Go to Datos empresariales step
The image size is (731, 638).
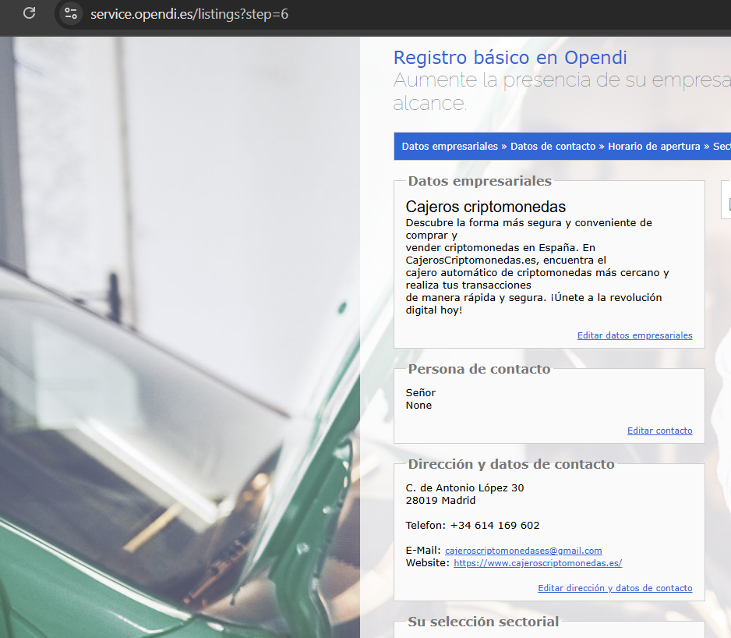pos(450,147)
